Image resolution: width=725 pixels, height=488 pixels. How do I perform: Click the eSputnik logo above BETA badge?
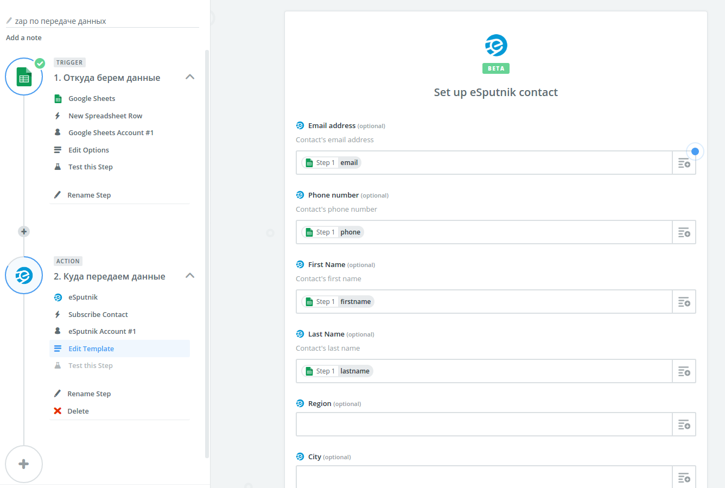click(496, 45)
